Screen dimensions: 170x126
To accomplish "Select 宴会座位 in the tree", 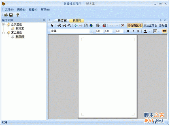I will point(16,33).
